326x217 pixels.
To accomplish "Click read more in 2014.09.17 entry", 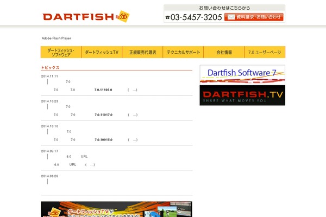I will pyautogui.click(x=90, y=164).
